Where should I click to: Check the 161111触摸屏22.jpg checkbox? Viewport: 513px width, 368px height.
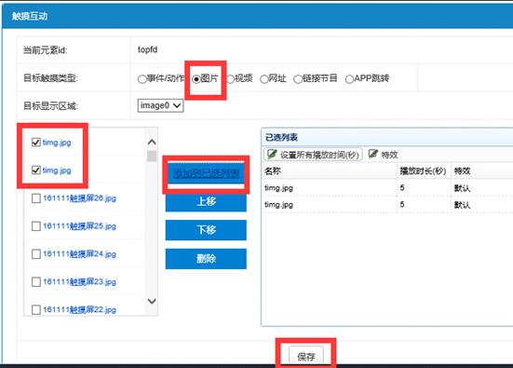click(36, 309)
